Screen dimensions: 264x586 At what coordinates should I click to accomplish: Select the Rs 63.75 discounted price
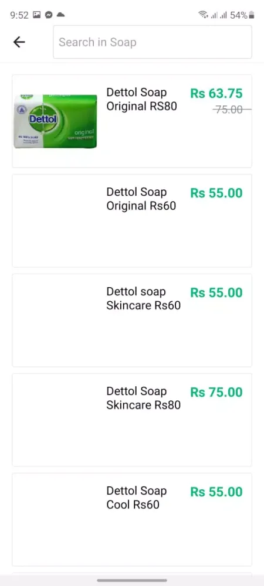tap(216, 93)
